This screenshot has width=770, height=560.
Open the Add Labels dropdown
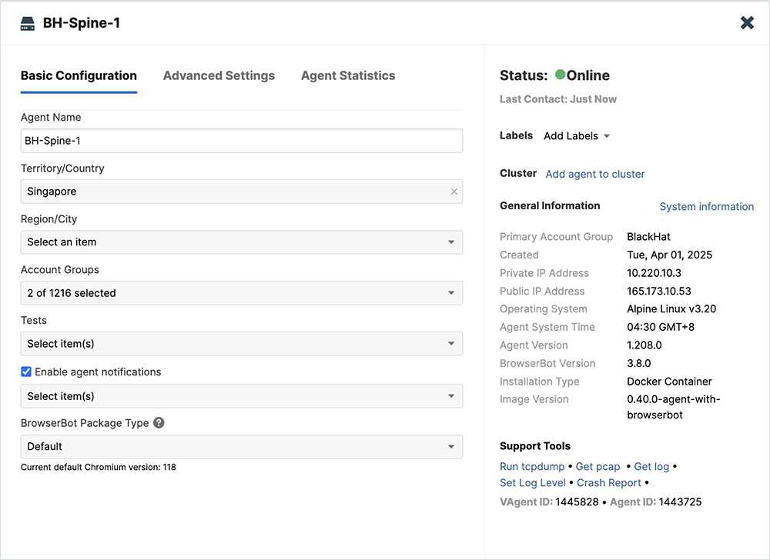(576, 136)
